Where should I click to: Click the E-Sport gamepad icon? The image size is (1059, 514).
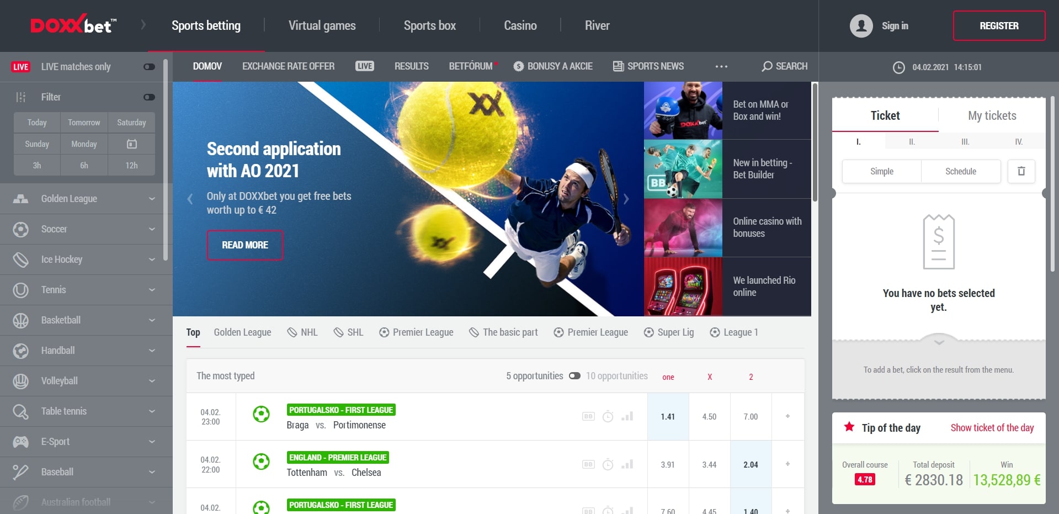(x=20, y=442)
